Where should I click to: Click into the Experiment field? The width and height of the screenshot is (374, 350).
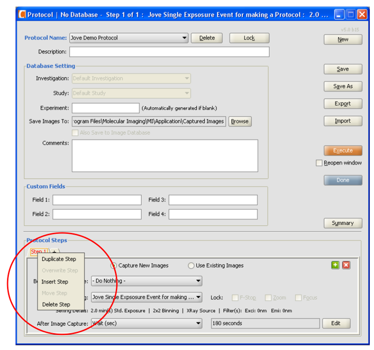click(x=106, y=108)
